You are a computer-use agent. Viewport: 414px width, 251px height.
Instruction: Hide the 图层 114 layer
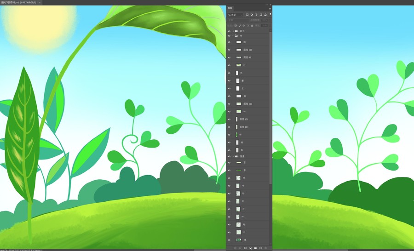[x=229, y=127]
